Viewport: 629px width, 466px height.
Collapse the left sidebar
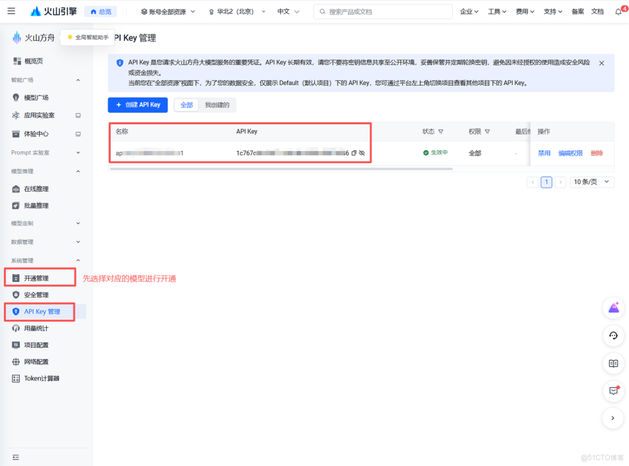[16, 457]
